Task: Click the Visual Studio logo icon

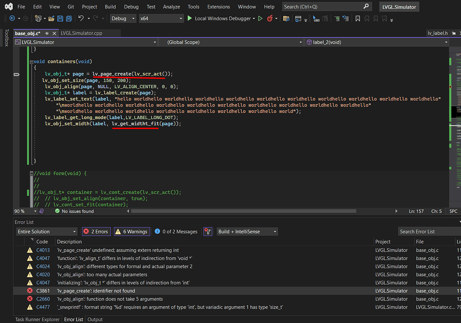Action: point(9,6)
